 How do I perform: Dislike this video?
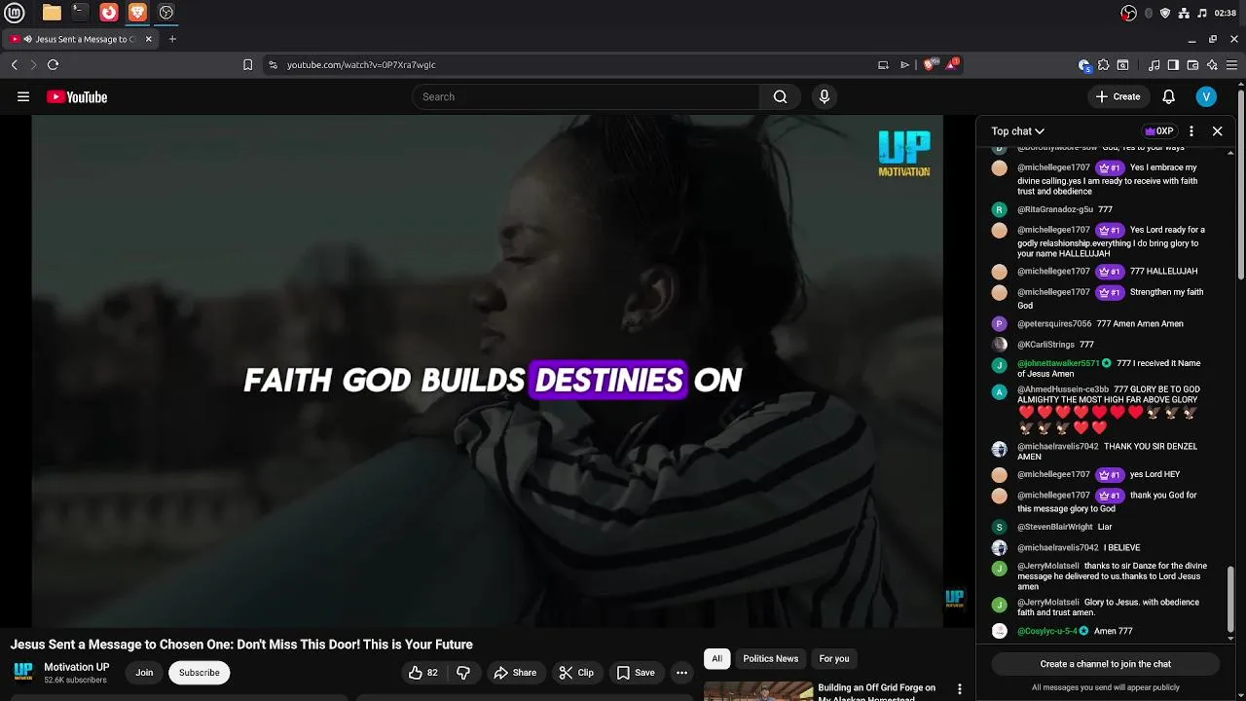pos(463,673)
